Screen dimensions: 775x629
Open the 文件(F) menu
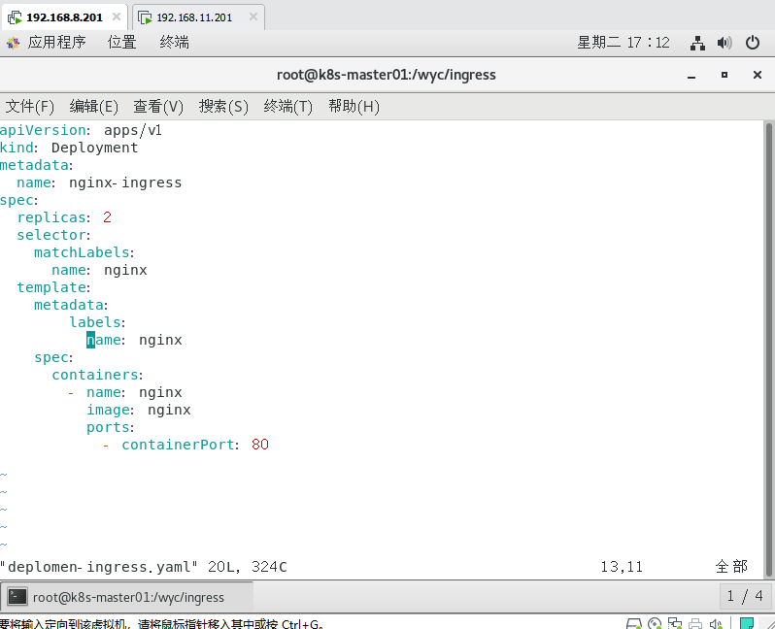[30, 106]
